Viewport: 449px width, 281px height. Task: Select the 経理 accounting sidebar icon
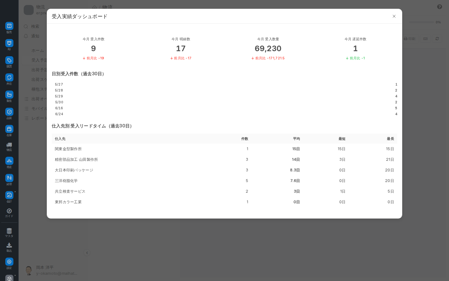(9, 178)
